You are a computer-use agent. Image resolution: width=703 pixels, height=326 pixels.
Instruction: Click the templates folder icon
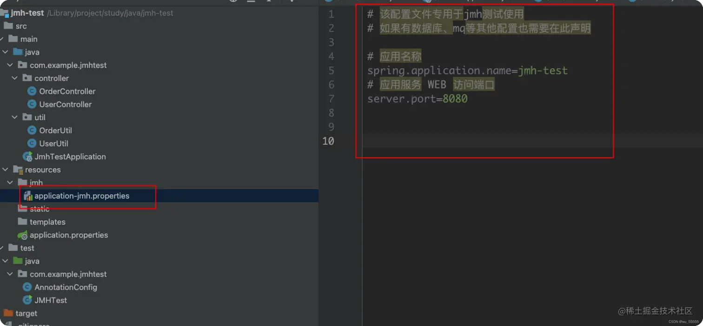point(22,222)
